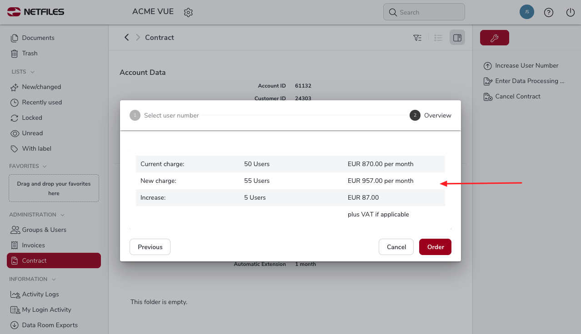Click the power logout icon

coord(571,12)
